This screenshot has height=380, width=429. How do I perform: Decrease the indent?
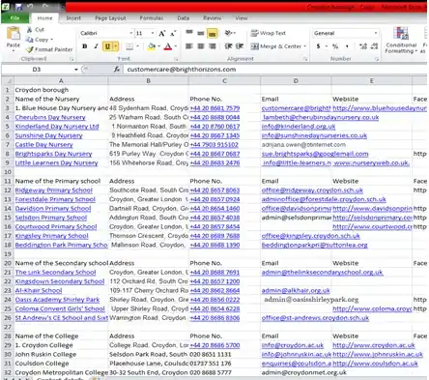(228, 46)
